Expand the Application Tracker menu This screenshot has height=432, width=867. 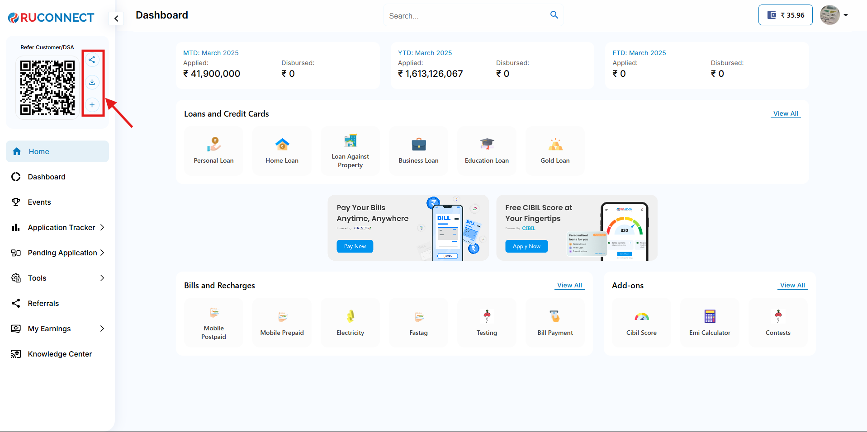coord(57,227)
